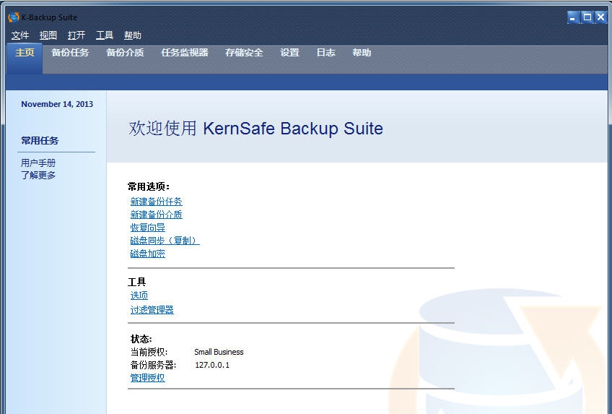Open the 打开 menu
The image size is (612, 414).
(x=76, y=35)
